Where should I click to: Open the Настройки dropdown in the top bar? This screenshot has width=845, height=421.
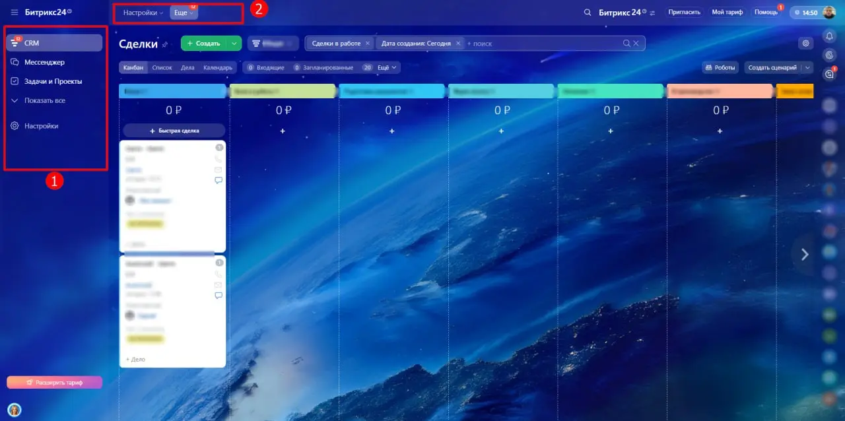[x=143, y=13]
